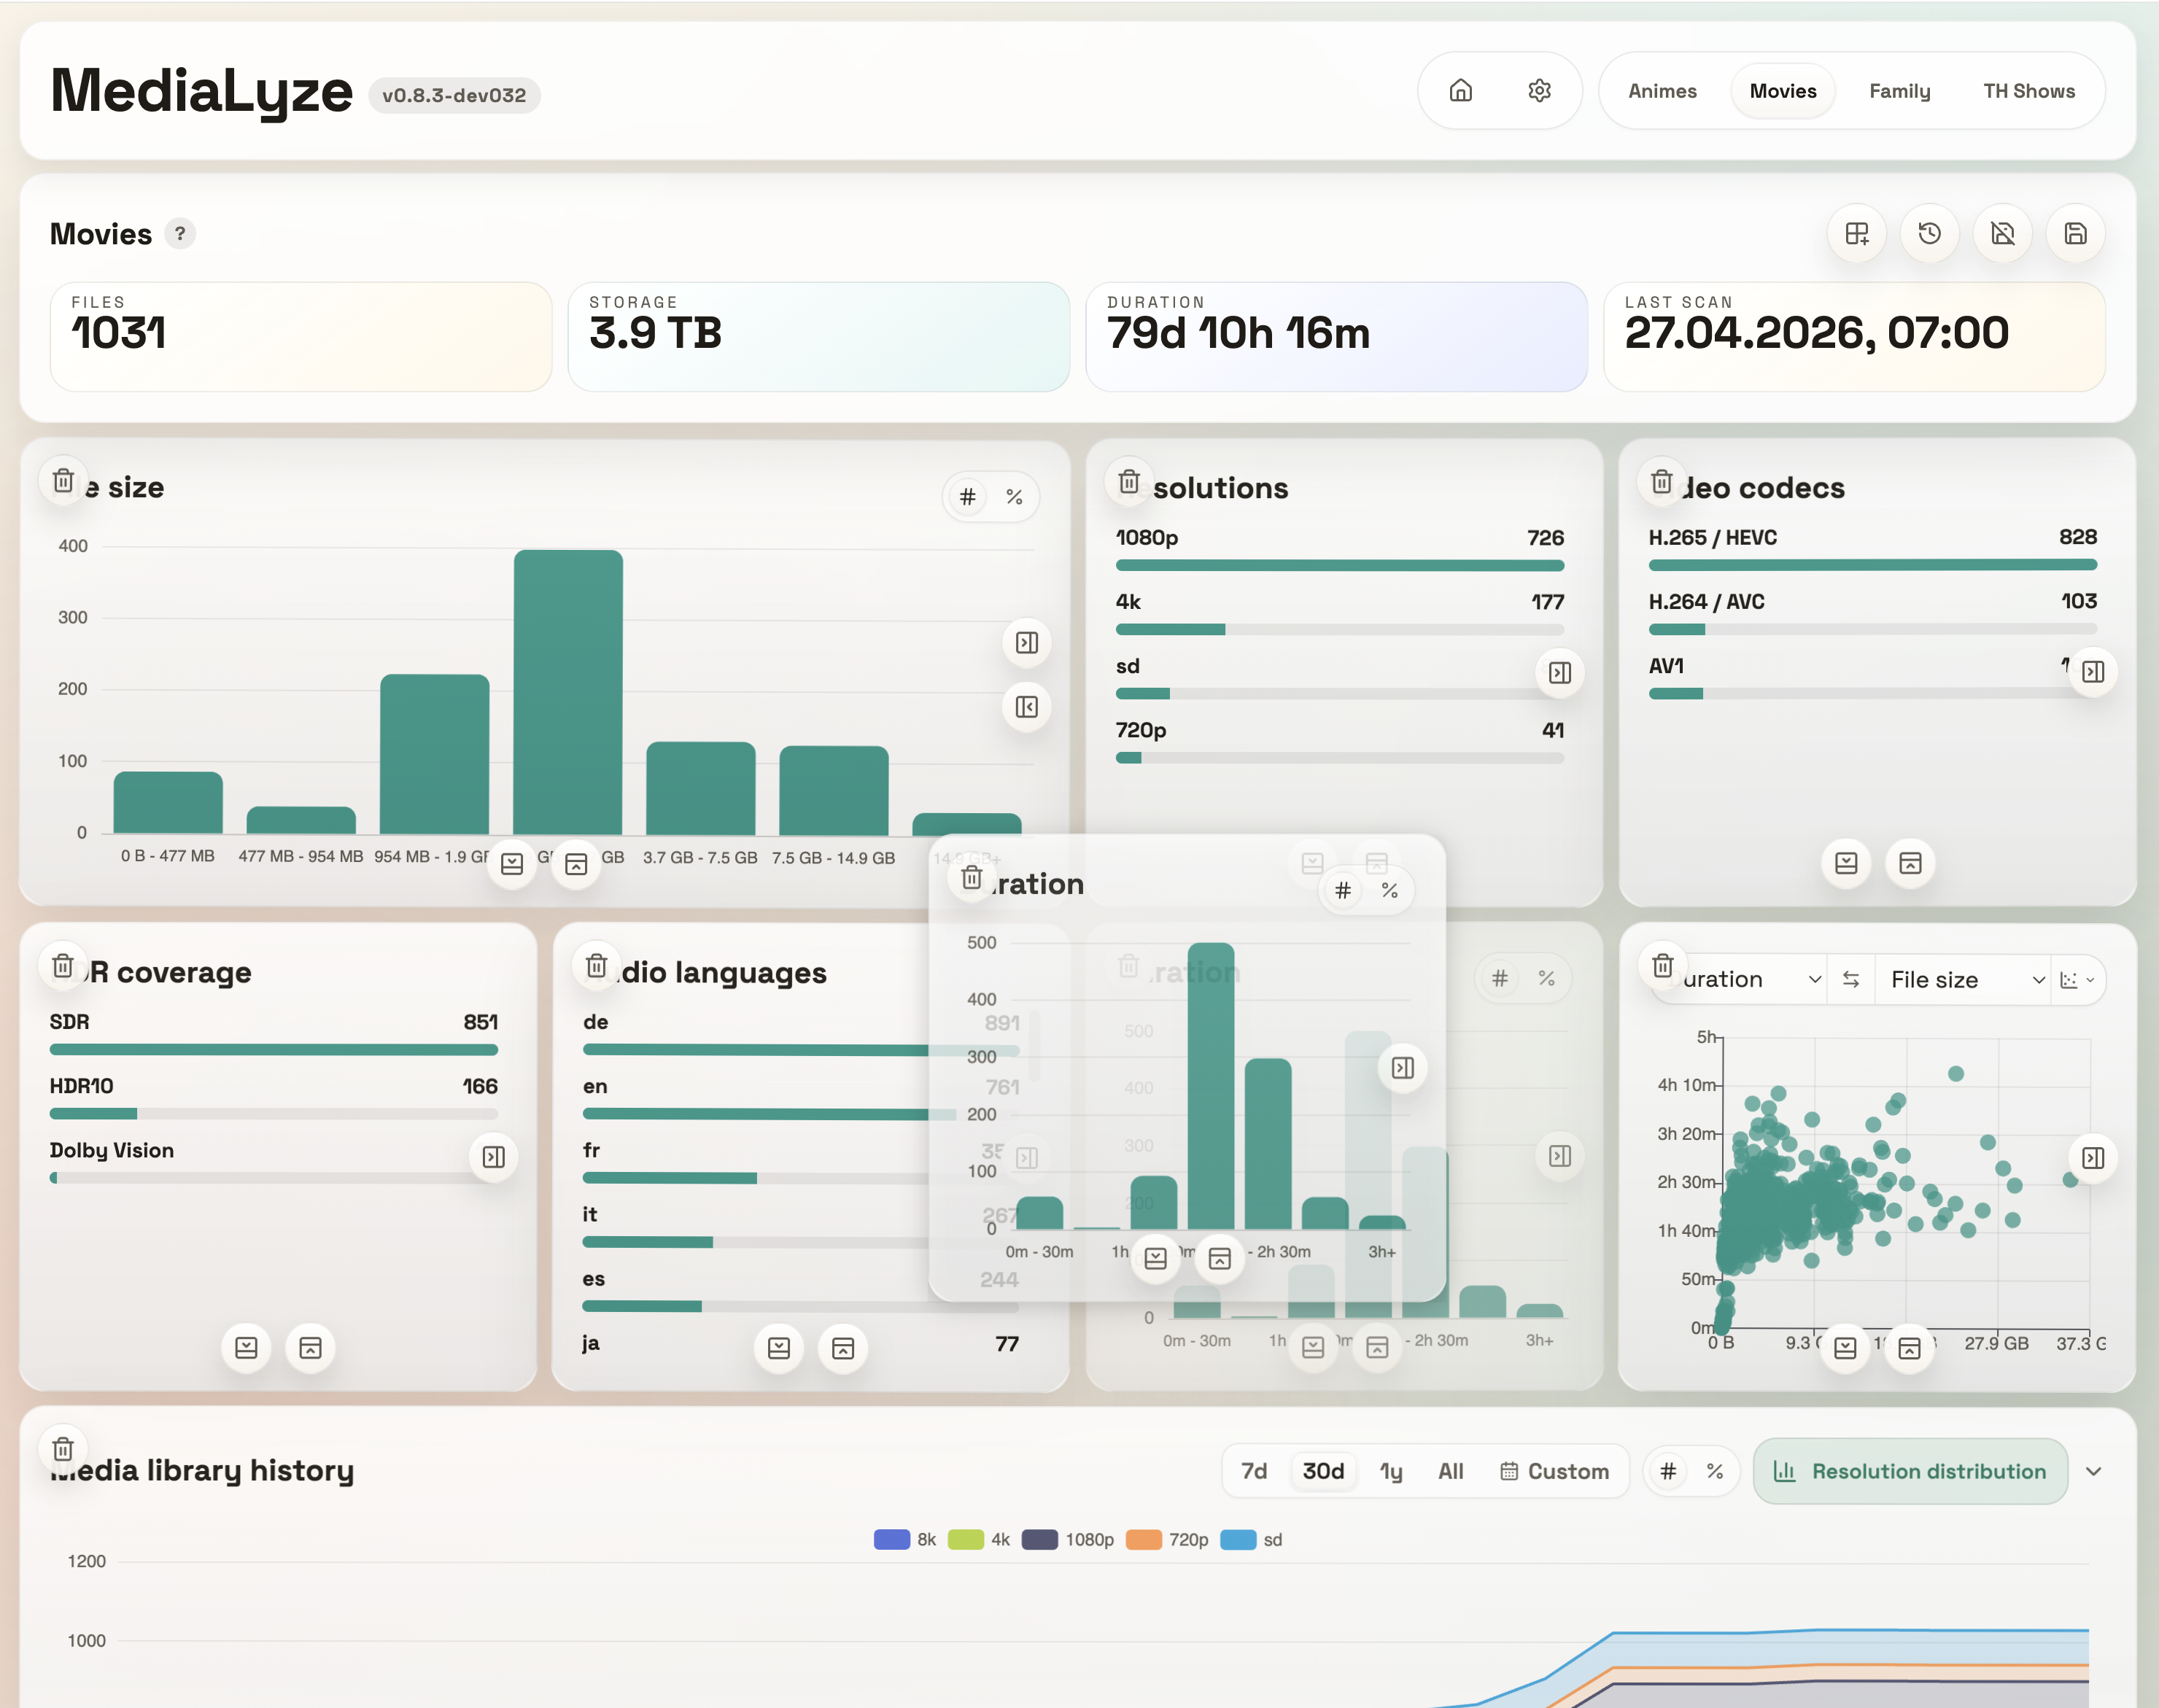
Task: Click the Movies help question mark
Action: click(x=180, y=234)
